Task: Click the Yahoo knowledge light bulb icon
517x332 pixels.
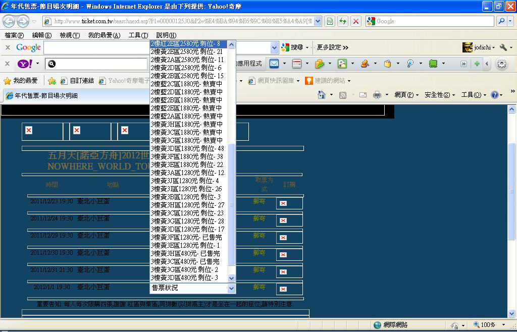Action: click(410, 64)
